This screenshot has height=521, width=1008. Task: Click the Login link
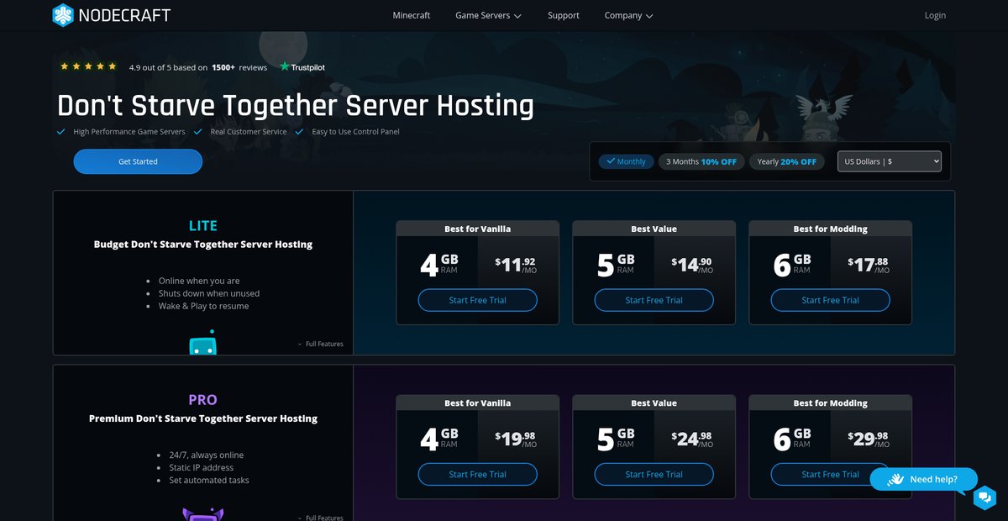point(935,15)
